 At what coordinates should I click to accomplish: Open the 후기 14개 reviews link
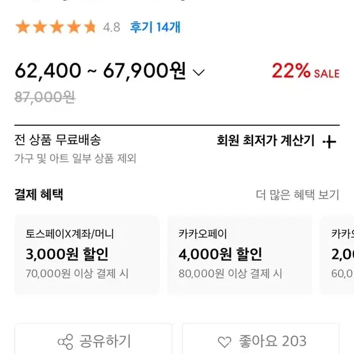point(155,27)
